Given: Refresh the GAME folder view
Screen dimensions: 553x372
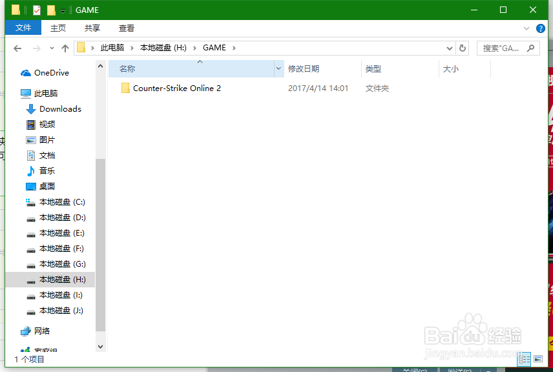Looking at the screenshot, I should coord(463,48).
